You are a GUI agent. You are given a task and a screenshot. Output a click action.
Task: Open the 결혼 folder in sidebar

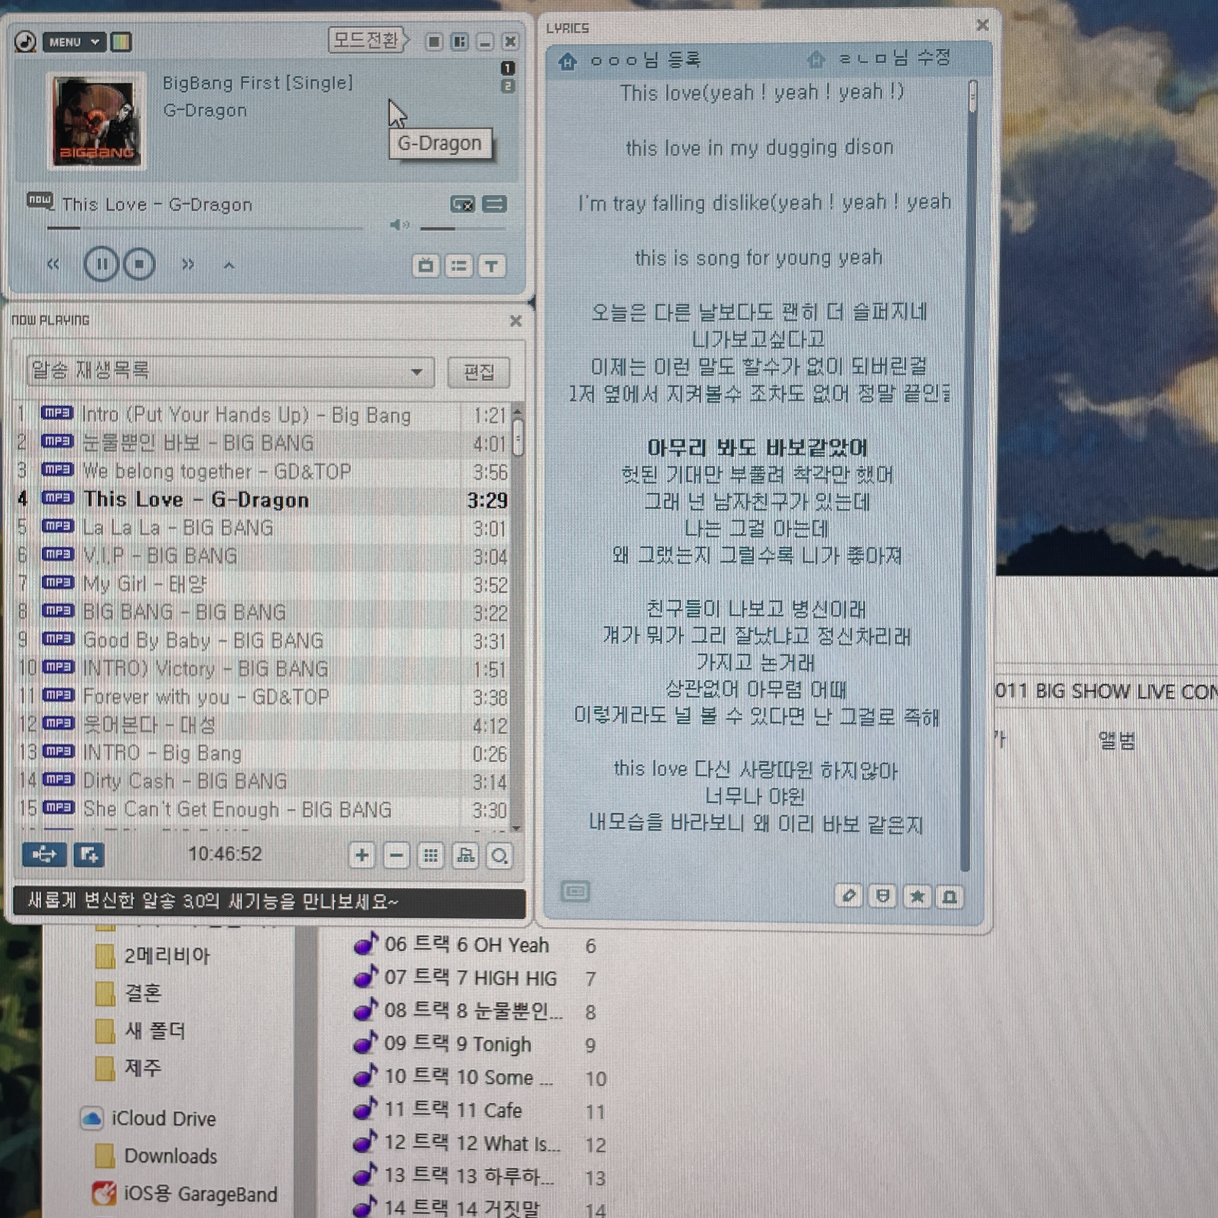tap(129, 994)
